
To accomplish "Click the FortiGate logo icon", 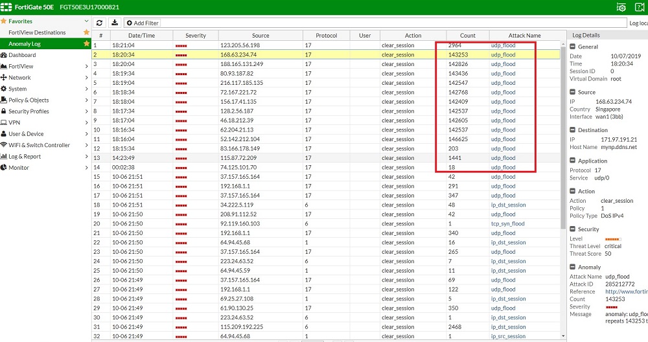I will click(x=6, y=7).
